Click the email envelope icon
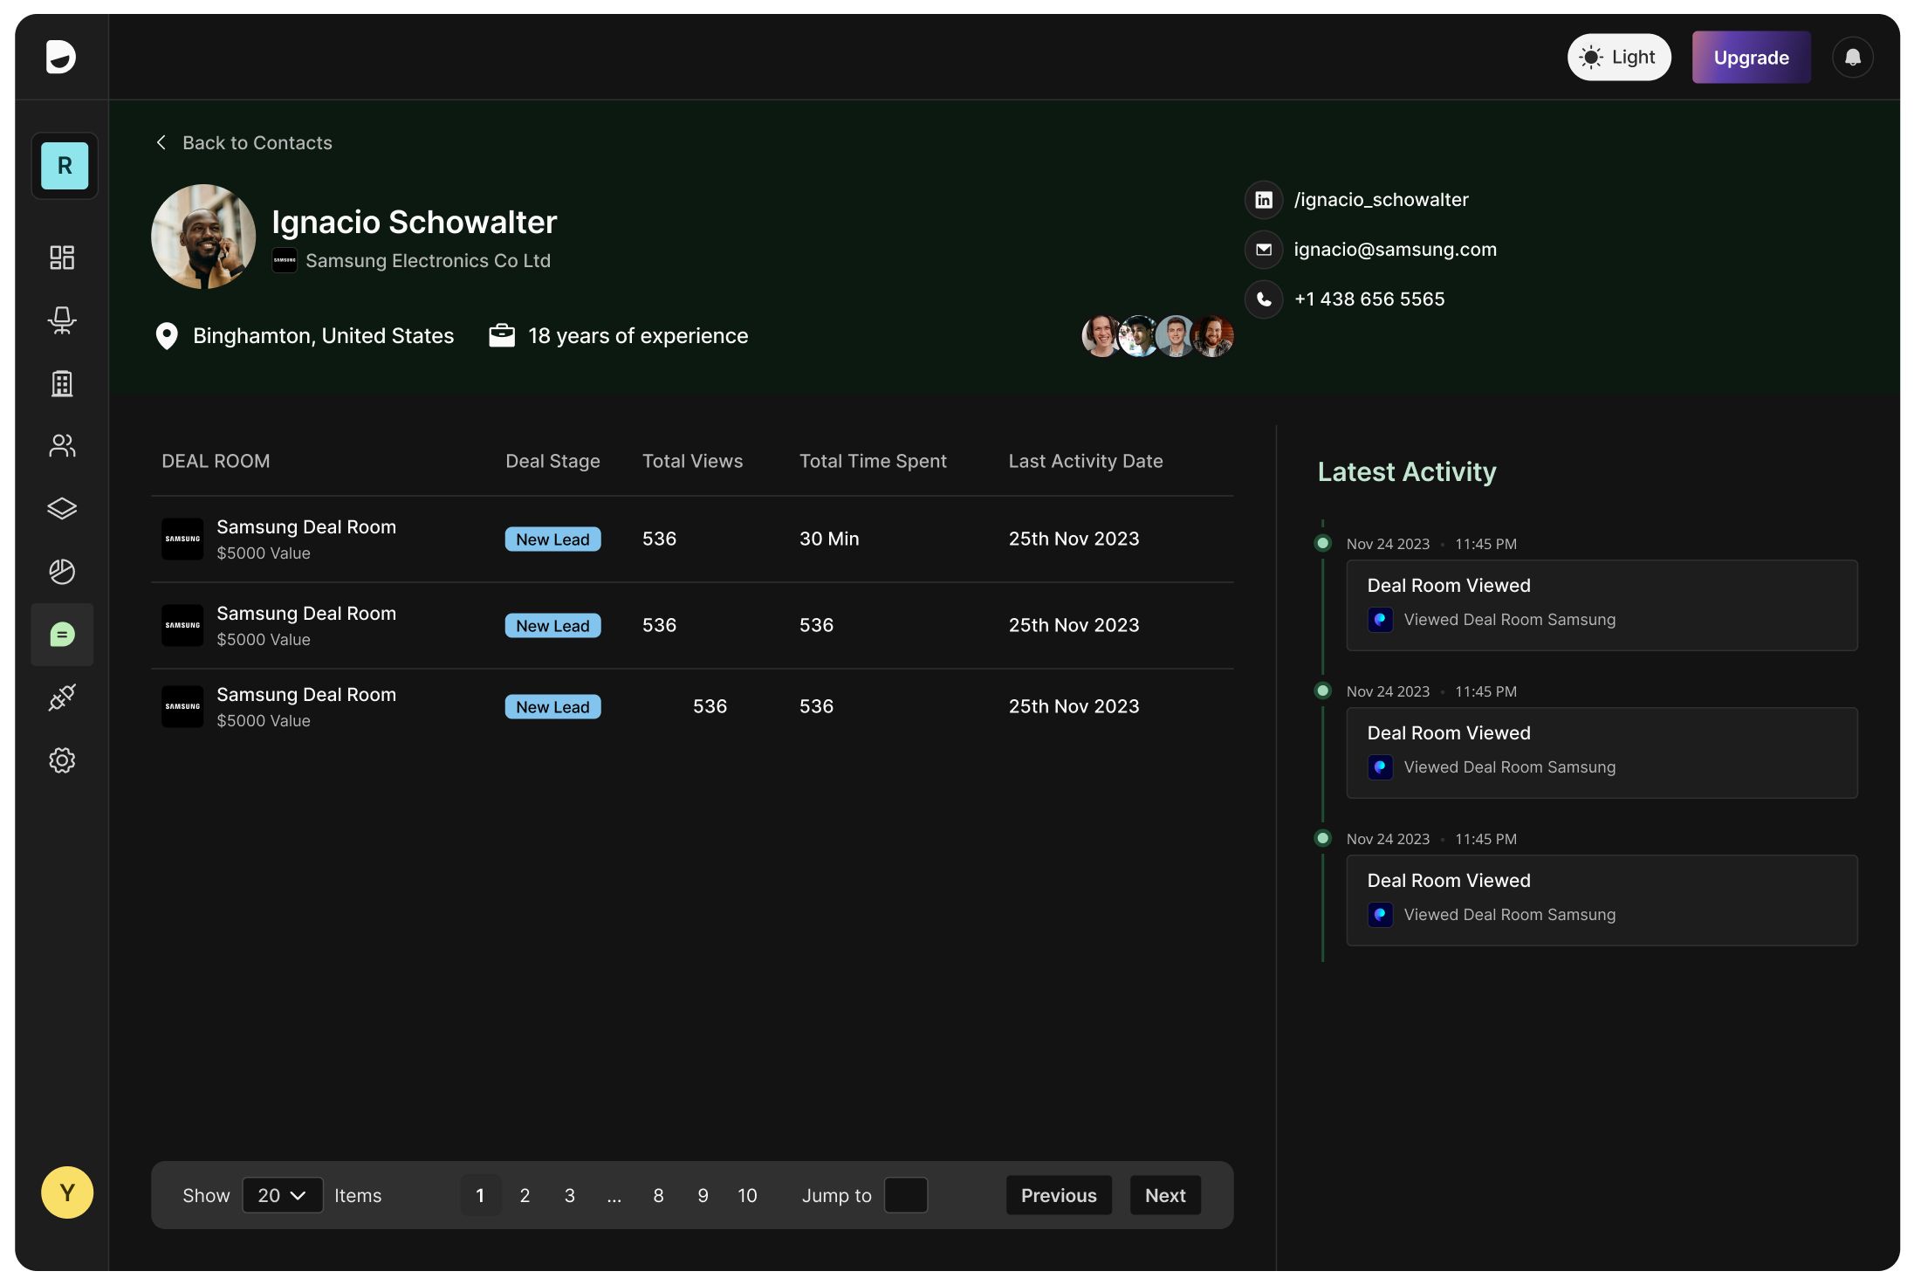Viewport: 1914px width, 1285px height. pos(1264,250)
